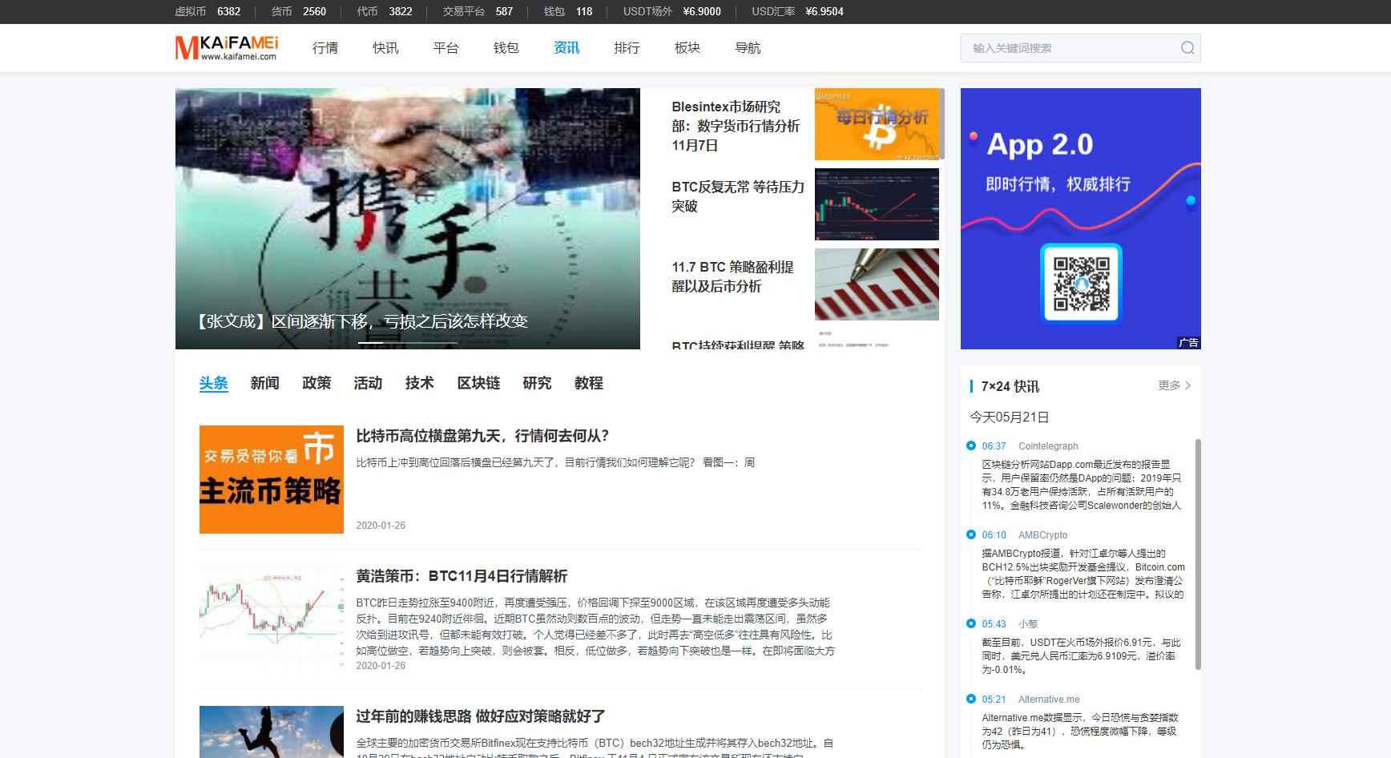Click the blue dot beside 06:37 news
The width and height of the screenshot is (1391, 758).
pos(971,446)
